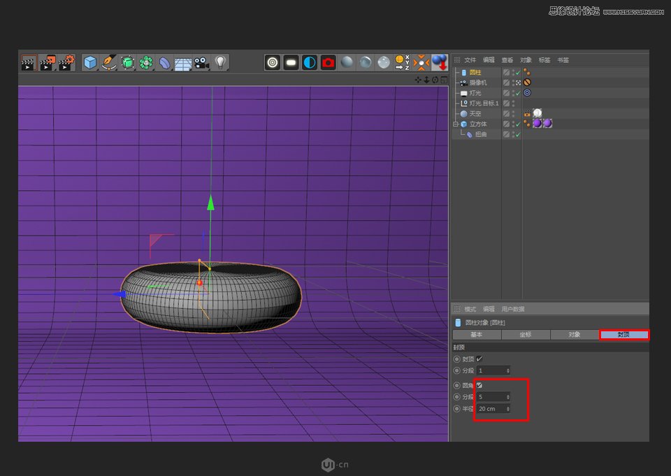Click the 基本 attribute tab button

pyautogui.click(x=477, y=335)
